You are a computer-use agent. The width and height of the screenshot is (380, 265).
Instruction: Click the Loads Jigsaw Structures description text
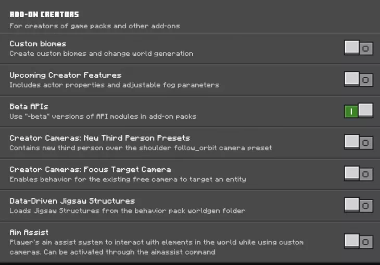128,211
